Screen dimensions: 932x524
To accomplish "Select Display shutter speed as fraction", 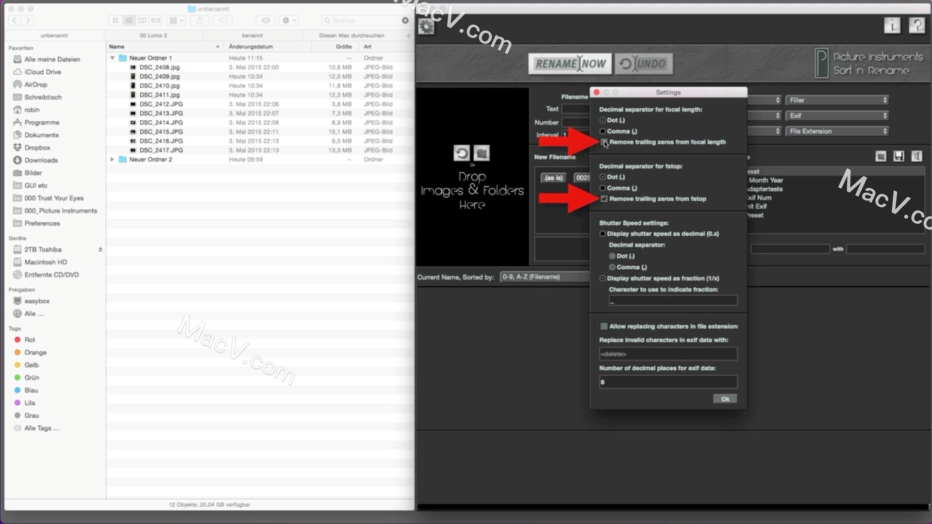I will point(602,278).
